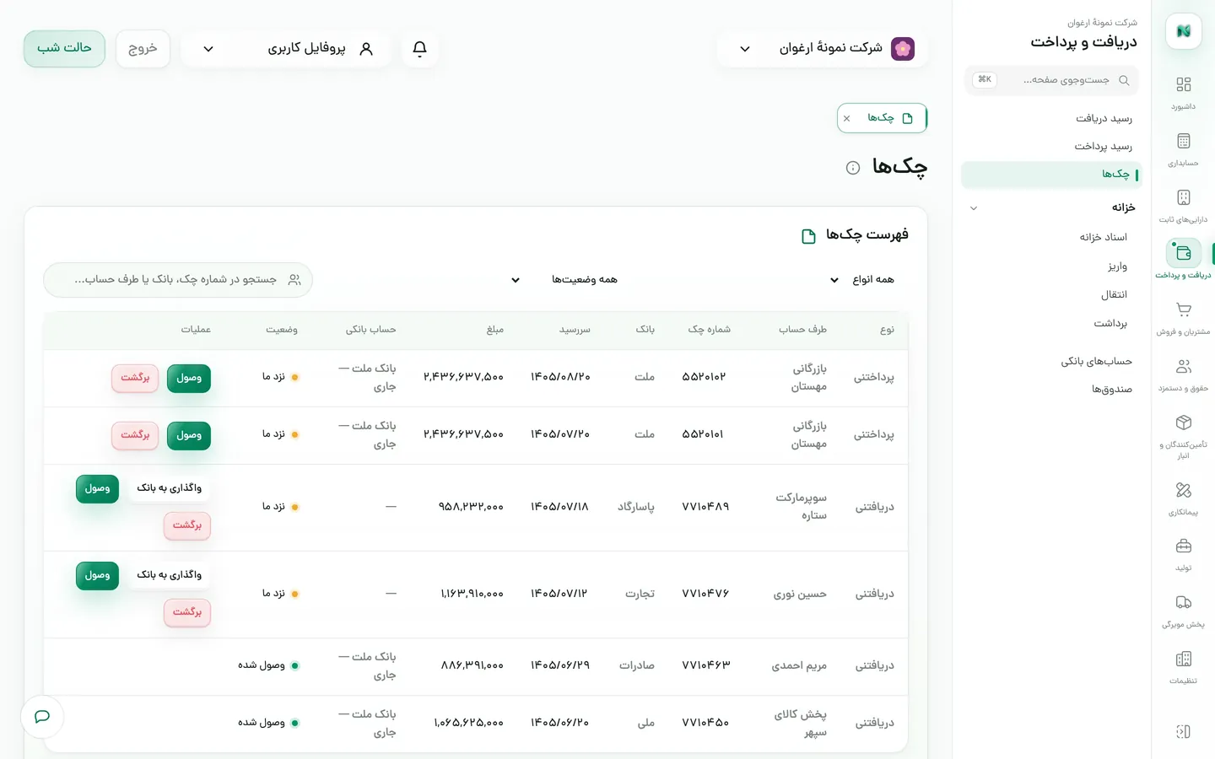Screen dimensions: 1215x759
Task: Open notifications bell icon
Action: click(x=419, y=49)
